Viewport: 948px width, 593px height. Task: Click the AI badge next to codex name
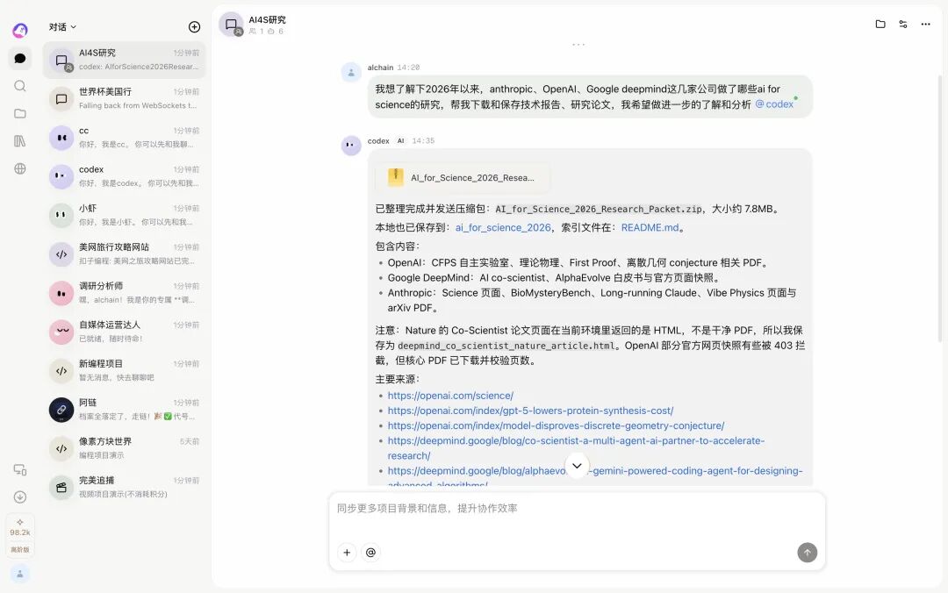(x=400, y=141)
